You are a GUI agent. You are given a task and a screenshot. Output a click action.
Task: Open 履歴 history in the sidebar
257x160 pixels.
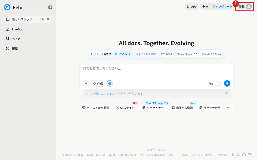pos(12,49)
